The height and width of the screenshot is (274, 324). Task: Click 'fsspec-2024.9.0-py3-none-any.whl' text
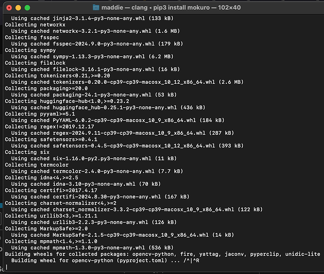104,44
